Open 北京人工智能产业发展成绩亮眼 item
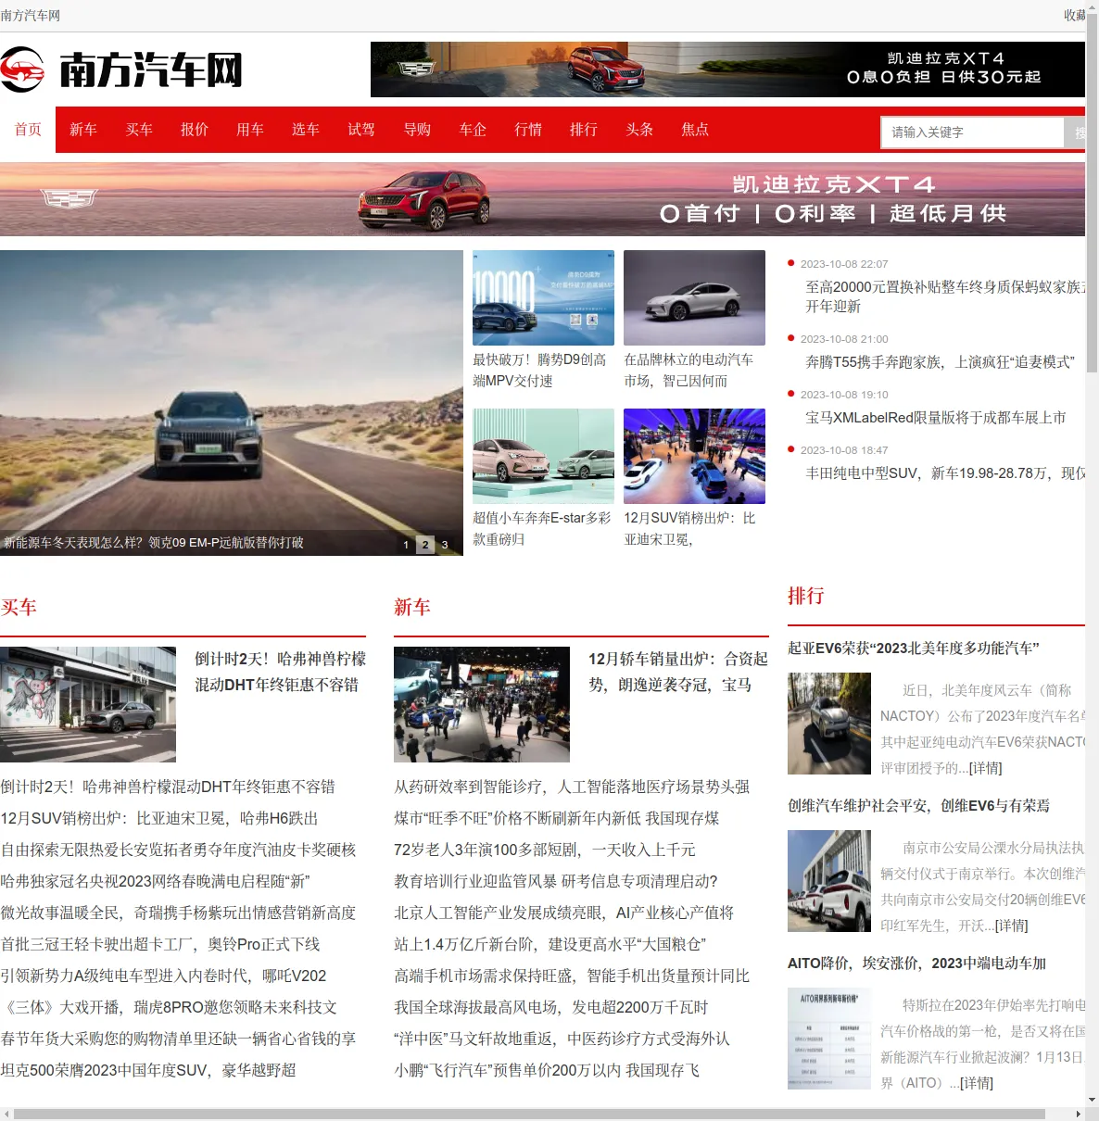The image size is (1099, 1121). (x=564, y=913)
